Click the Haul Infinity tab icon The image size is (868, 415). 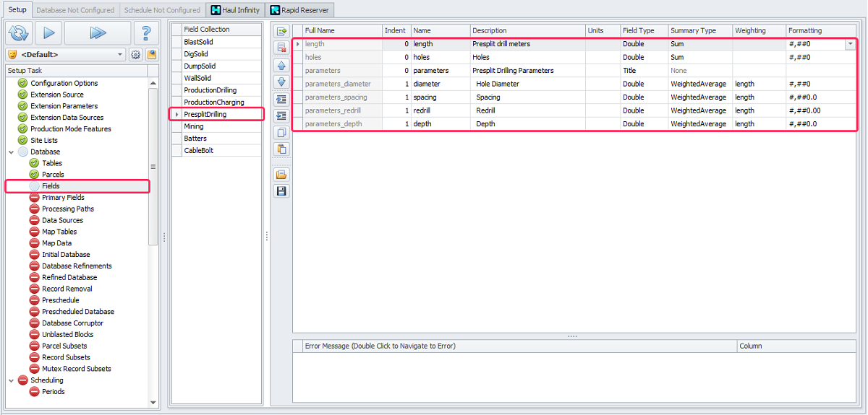click(x=216, y=10)
